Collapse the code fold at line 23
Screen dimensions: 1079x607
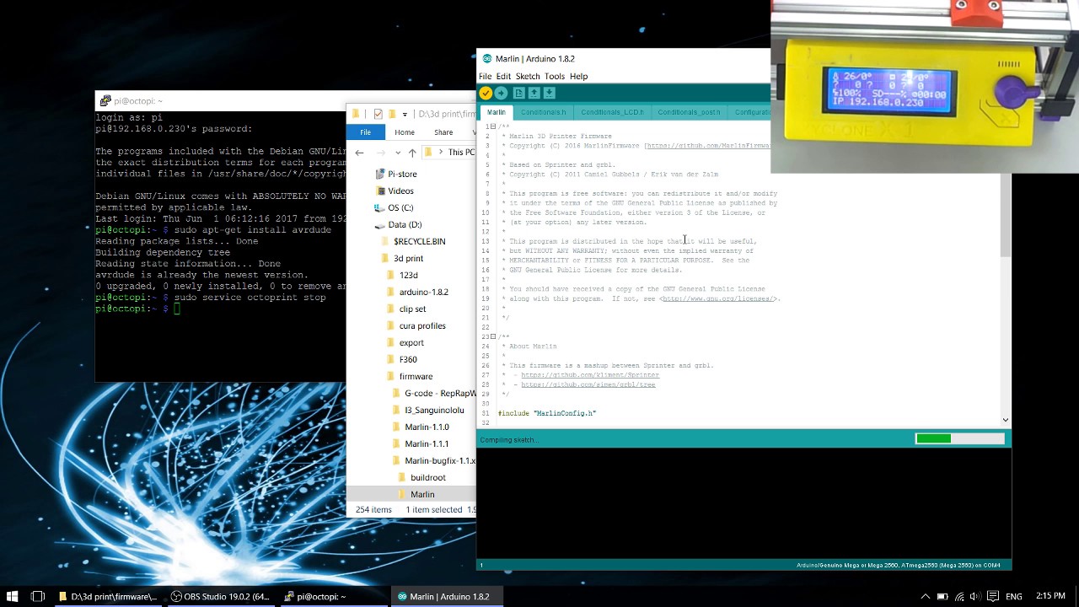493,336
